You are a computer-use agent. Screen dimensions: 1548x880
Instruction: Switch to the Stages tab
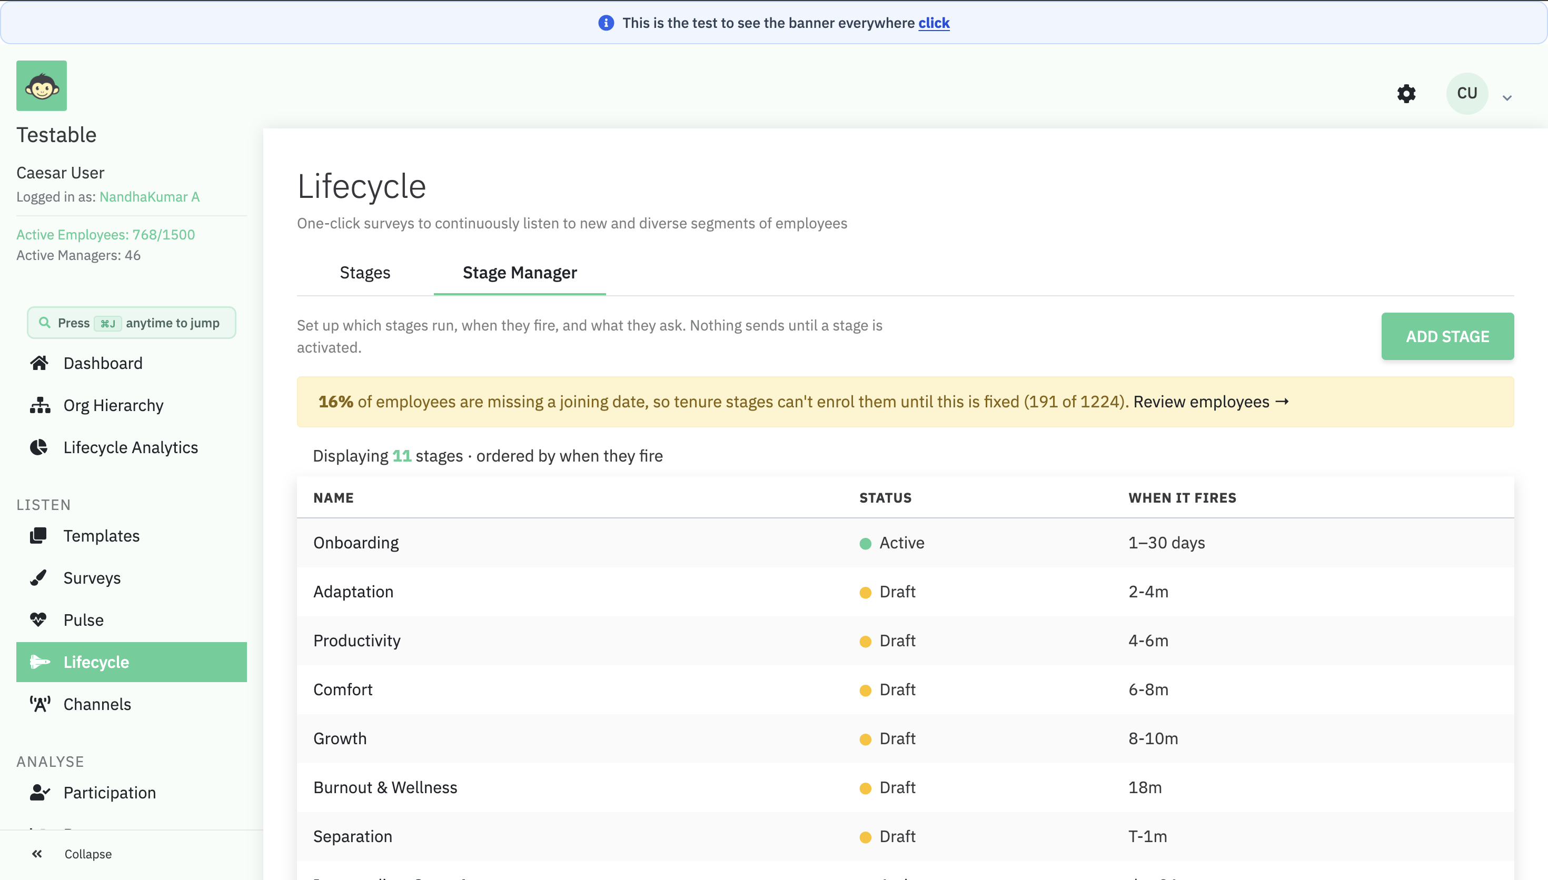click(365, 273)
